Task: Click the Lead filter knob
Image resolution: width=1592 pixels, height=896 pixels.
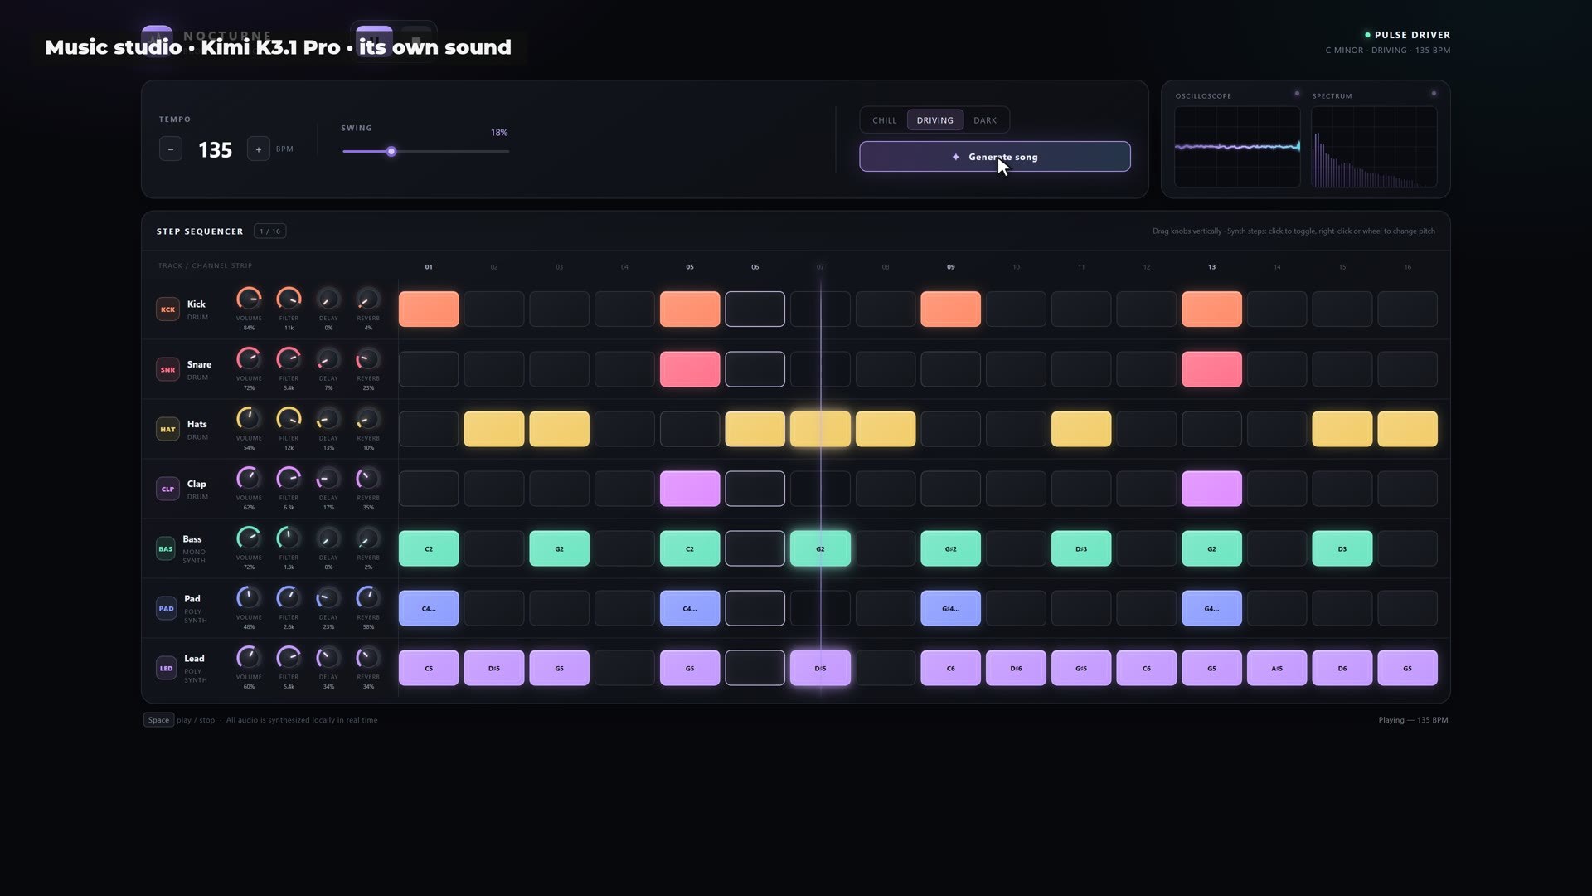Action: [289, 657]
